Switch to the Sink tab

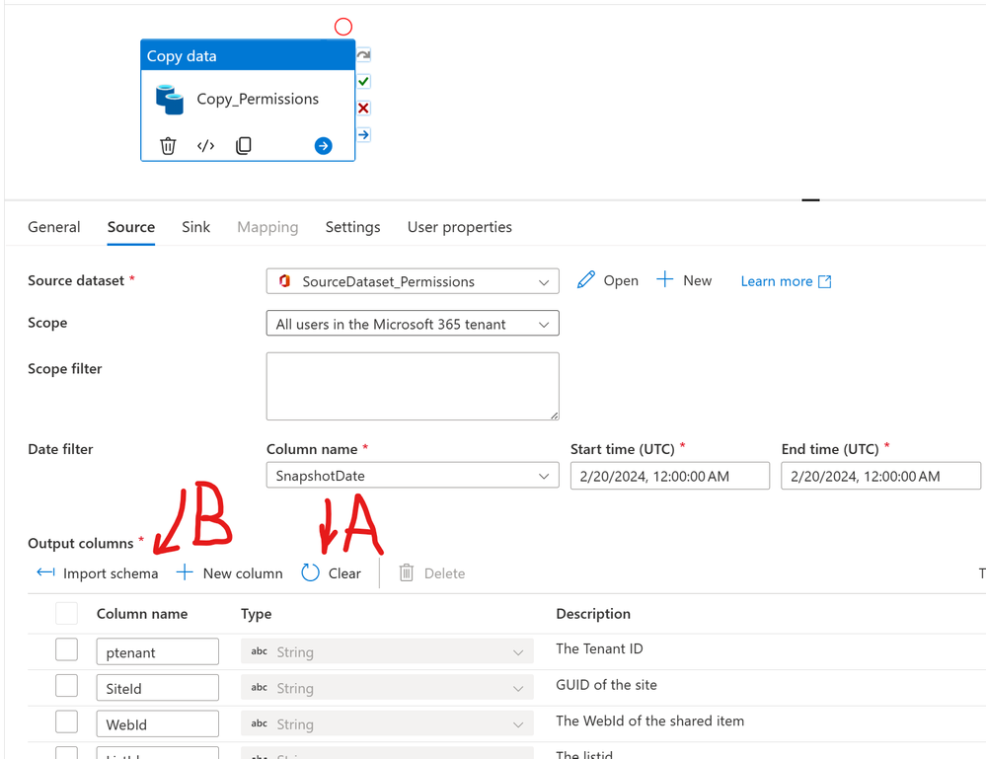pos(195,227)
